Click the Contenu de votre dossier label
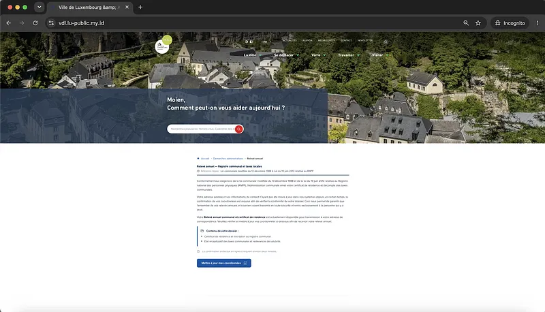Image resolution: width=545 pixels, height=312 pixels. [223, 231]
